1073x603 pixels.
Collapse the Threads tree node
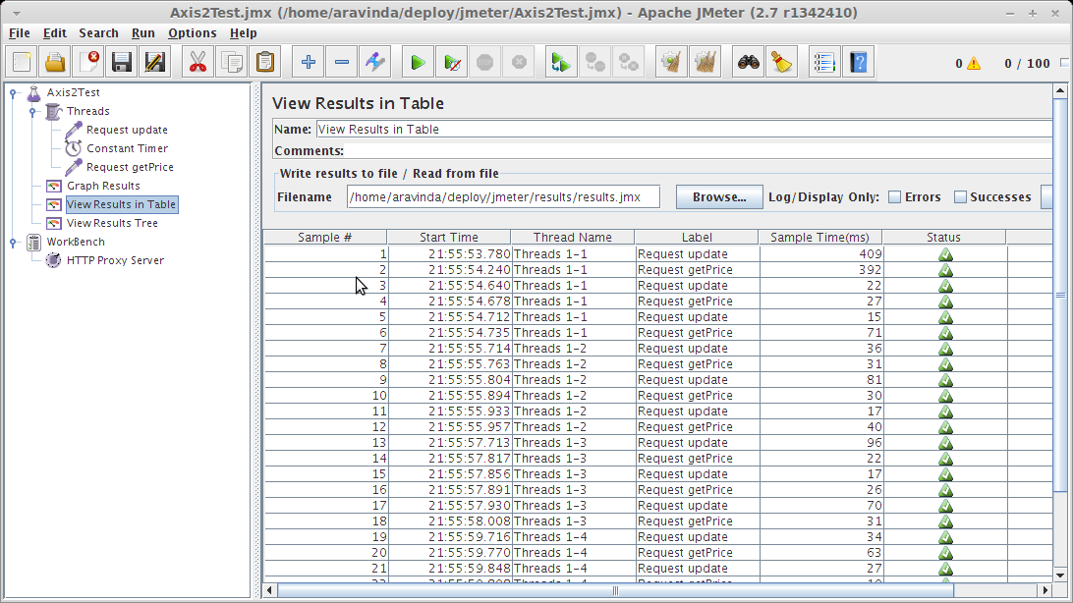tap(32, 111)
